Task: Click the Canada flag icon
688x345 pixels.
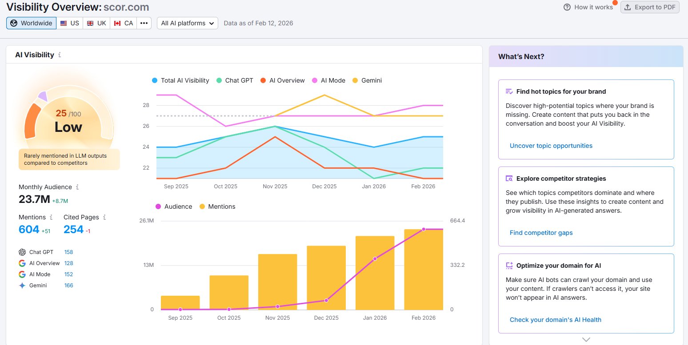Action: point(117,23)
